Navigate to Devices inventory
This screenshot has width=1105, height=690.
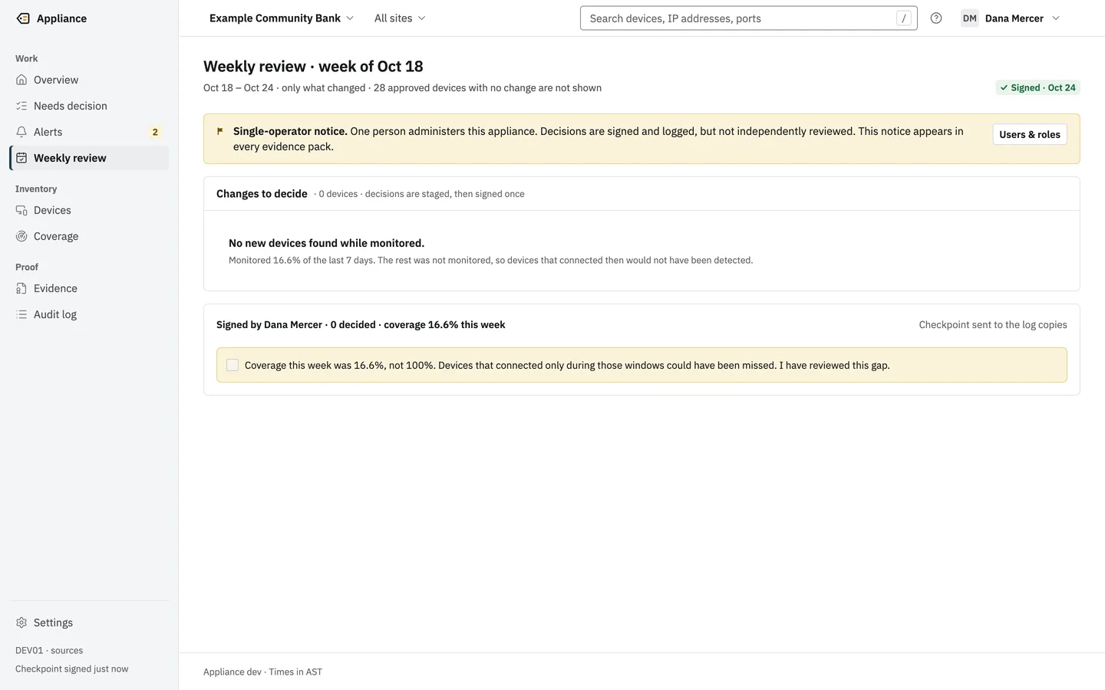89,210
